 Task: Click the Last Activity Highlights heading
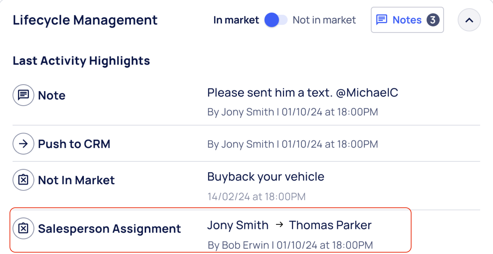click(81, 61)
